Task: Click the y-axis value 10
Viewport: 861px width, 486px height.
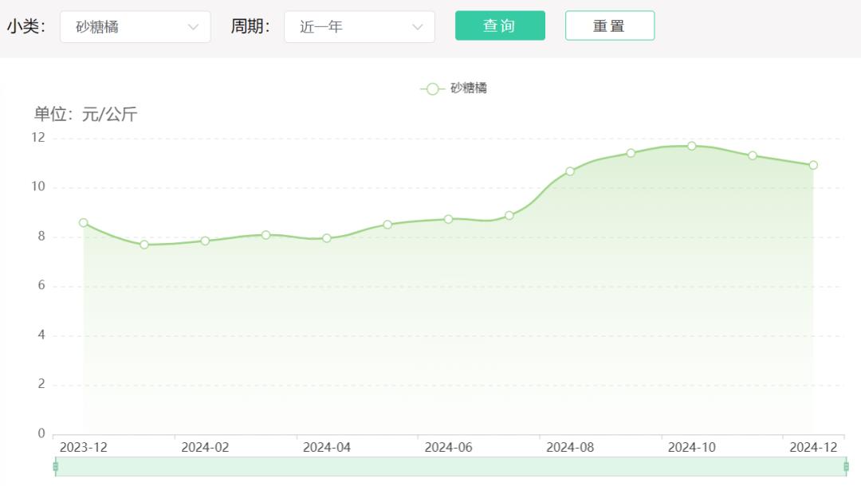Action: point(38,187)
